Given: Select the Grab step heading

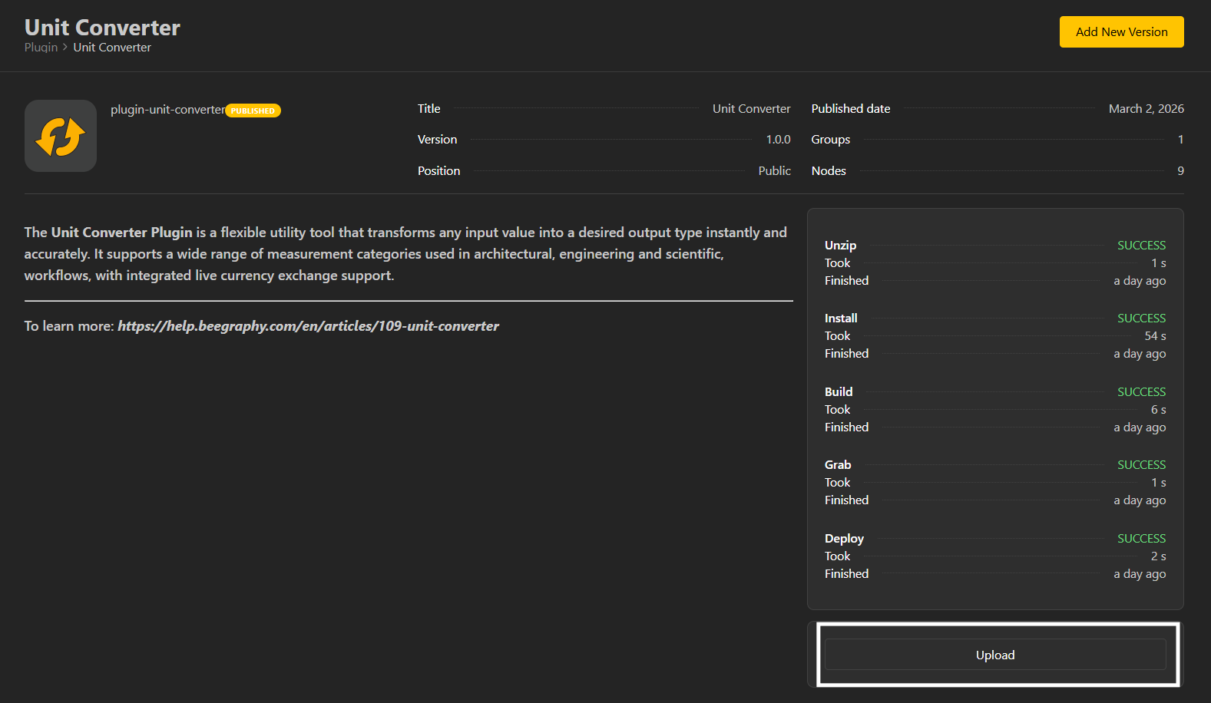Looking at the screenshot, I should coord(838,465).
